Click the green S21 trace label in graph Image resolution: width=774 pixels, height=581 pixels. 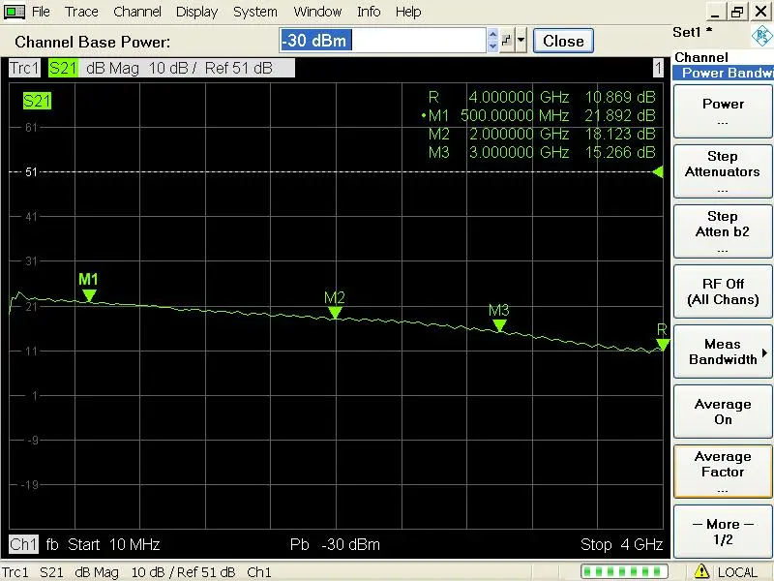pos(37,101)
